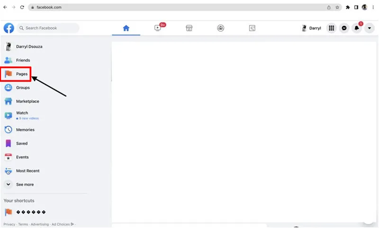This screenshot has width=379, height=228.
Task: Open the Watch video tab icon
Action: [158, 28]
